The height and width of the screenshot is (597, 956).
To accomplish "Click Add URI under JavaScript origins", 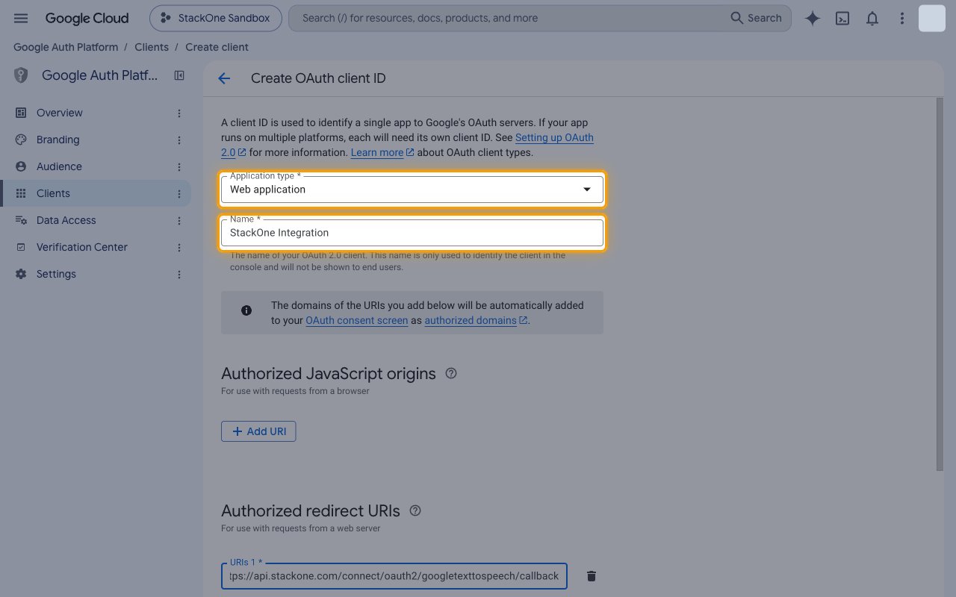I will [258, 431].
